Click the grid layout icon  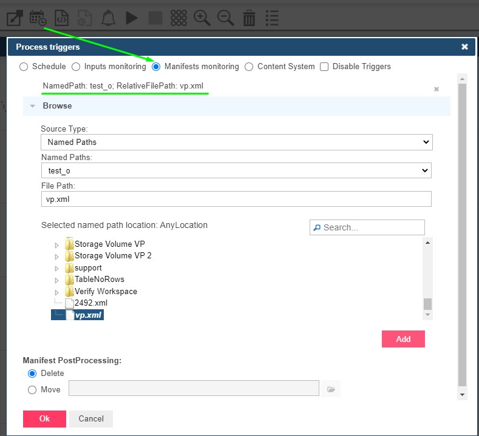[178, 18]
